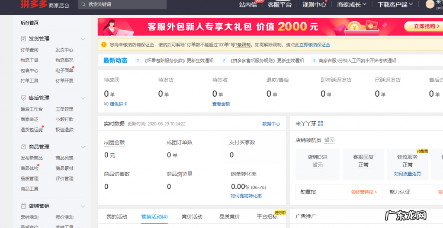Switch to the 品质竞价 tab
Screen dimensions: 443x228
click(229, 217)
